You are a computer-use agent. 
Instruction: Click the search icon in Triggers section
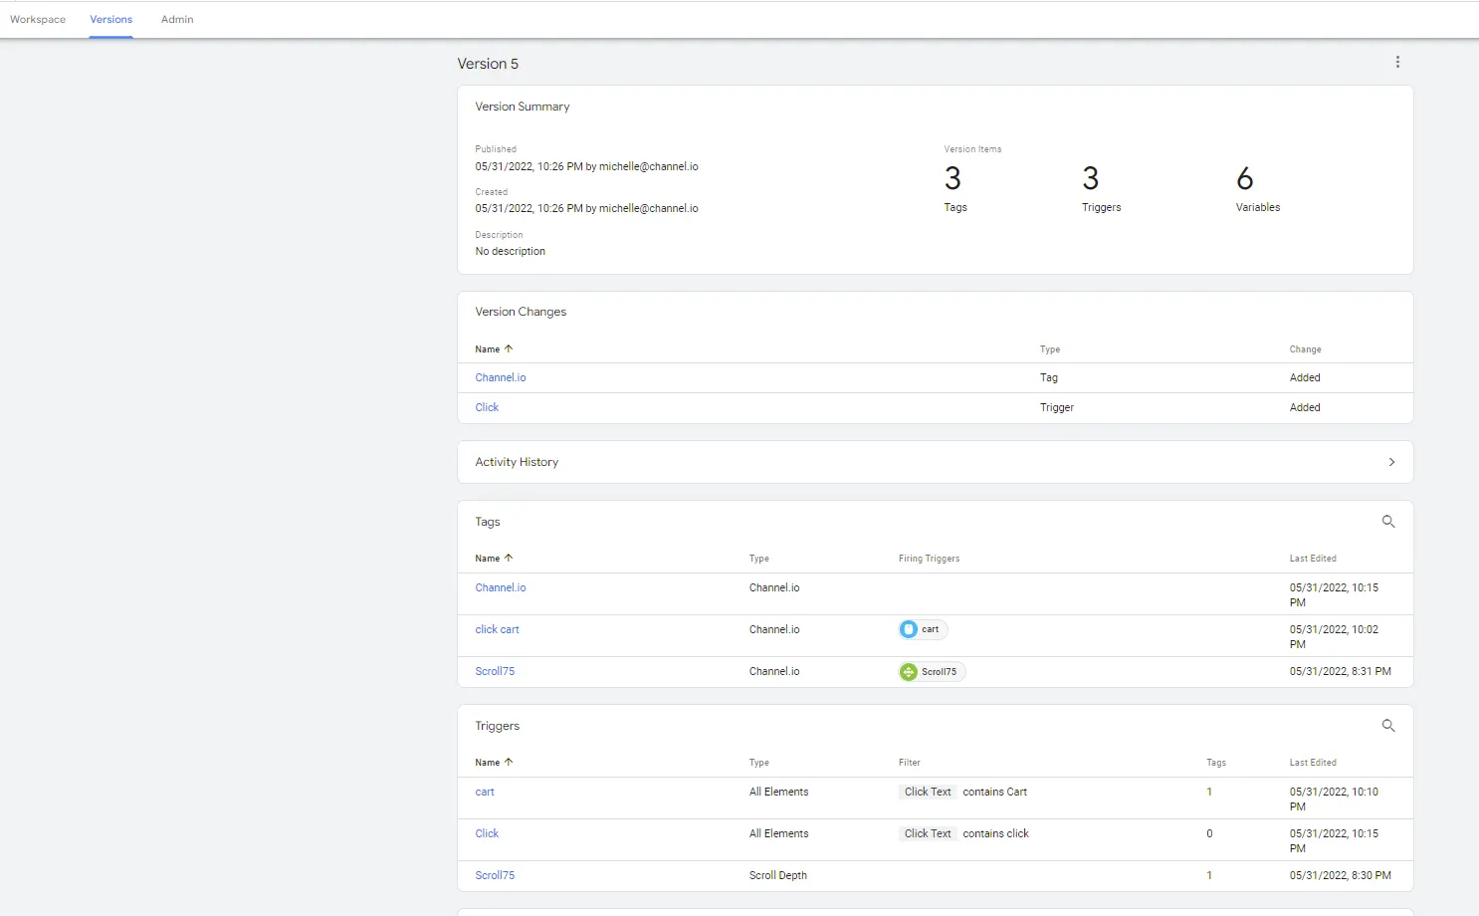(1388, 726)
